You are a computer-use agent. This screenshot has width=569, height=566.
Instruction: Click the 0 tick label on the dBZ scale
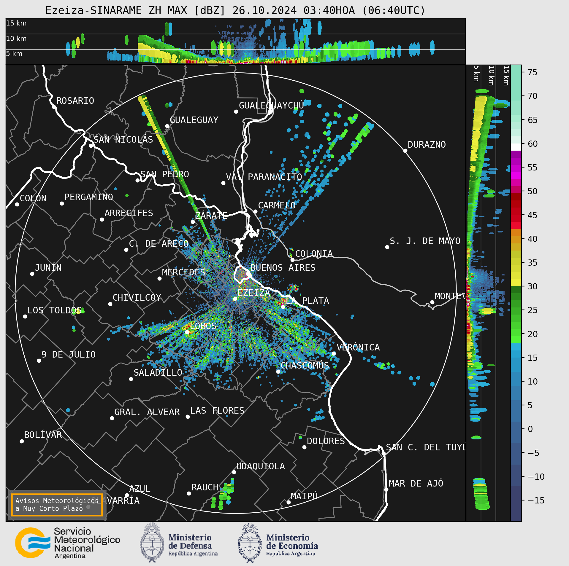530,429
